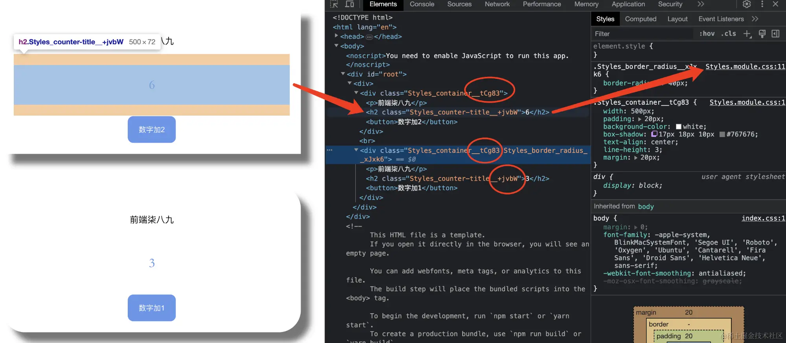The height and width of the screenshot is (343, 786).
Task: Click the element.style rule block
Action: pos(689,50)
